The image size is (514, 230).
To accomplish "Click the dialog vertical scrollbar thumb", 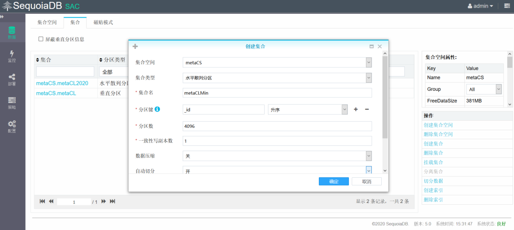I will 385,97.
